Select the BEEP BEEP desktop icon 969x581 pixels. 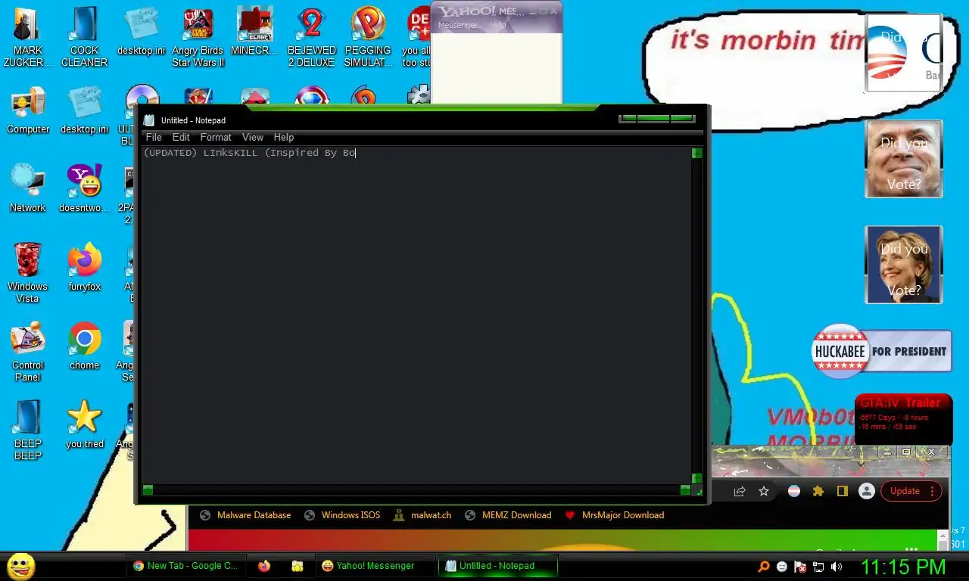point(28,430)
